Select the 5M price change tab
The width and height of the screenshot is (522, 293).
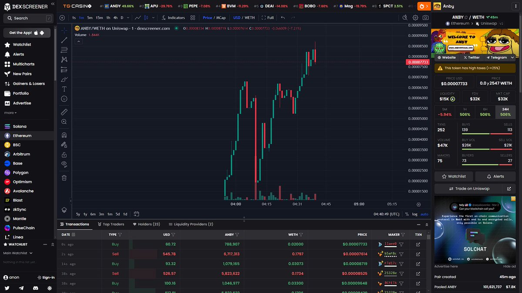coord(445,112)
